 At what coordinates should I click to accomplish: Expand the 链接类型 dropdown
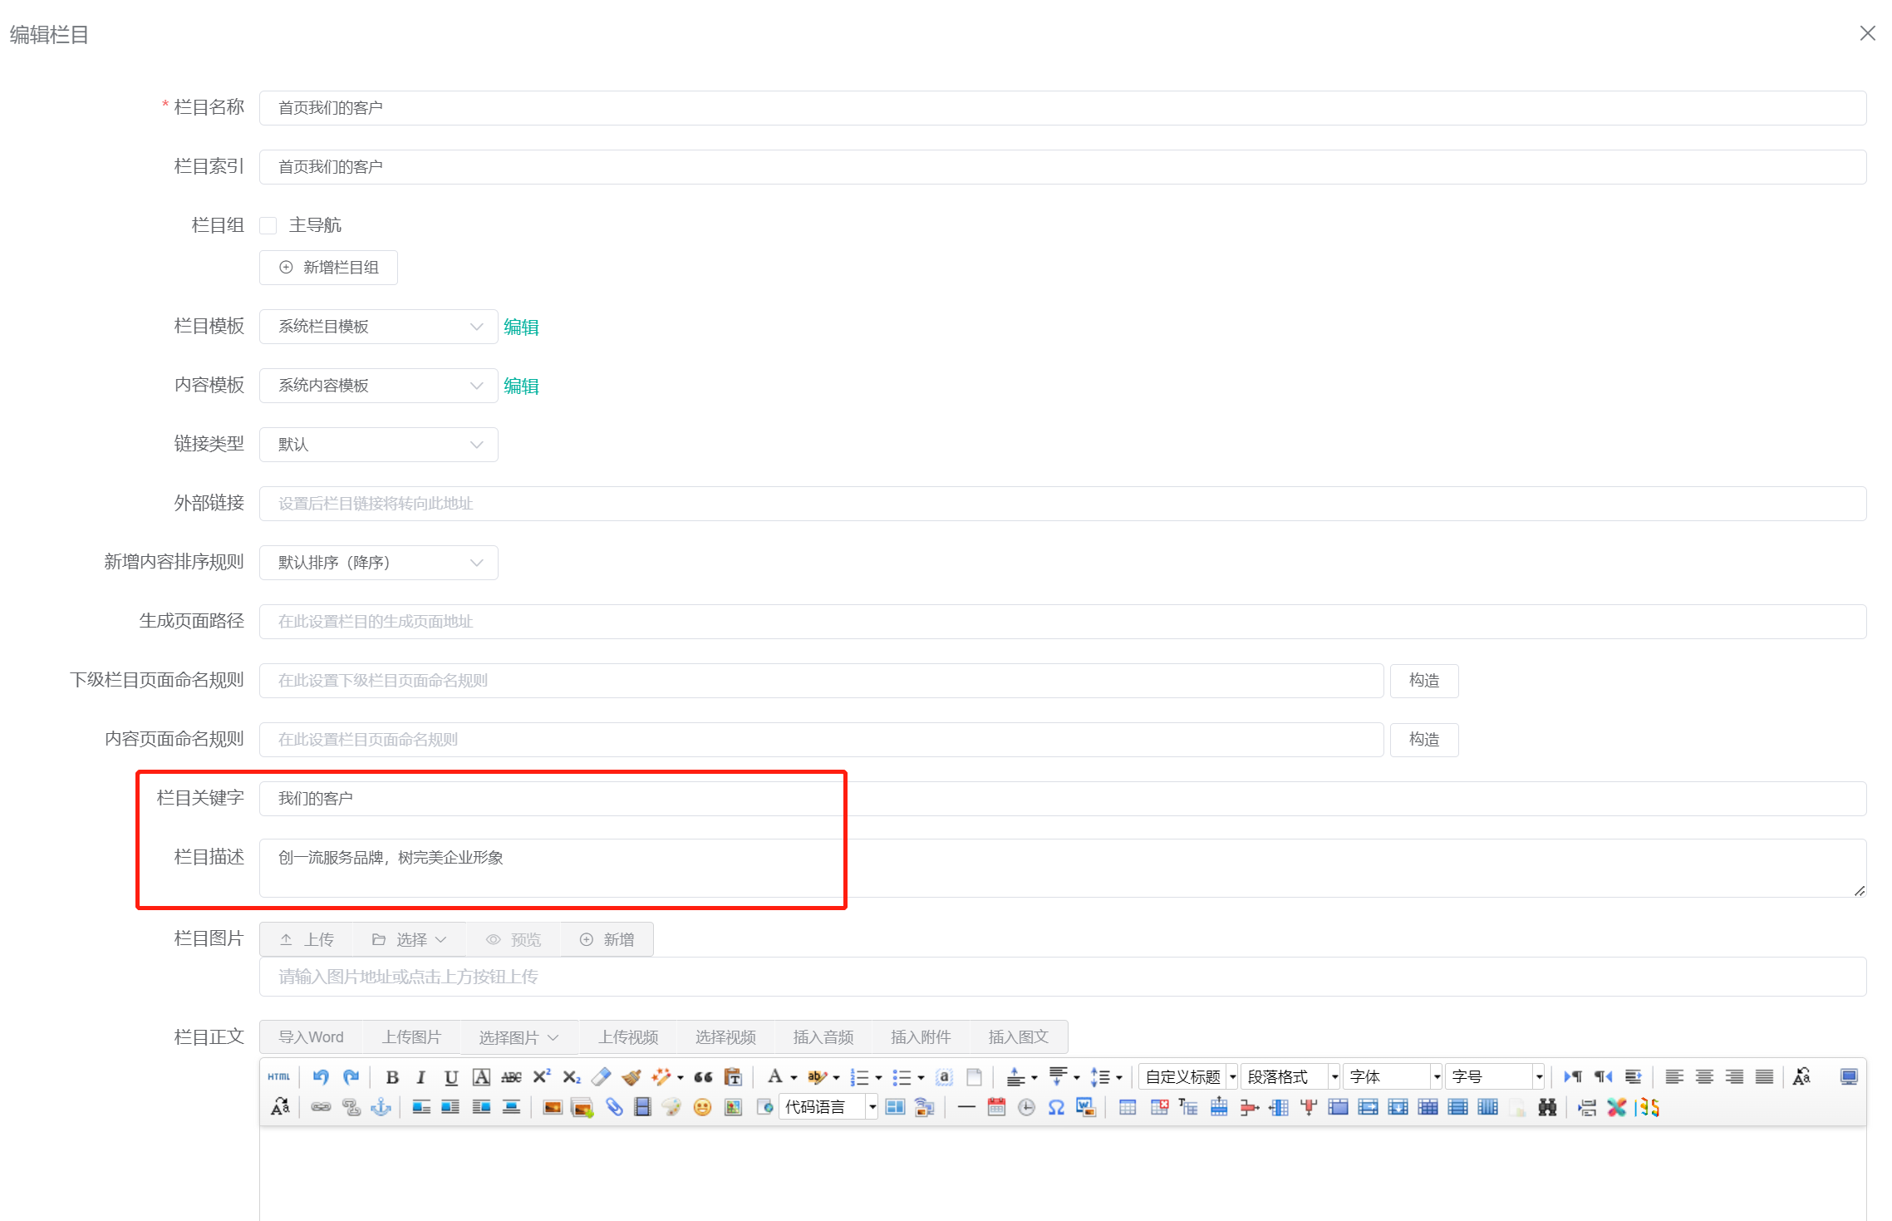pyautogui.click(x=378, y=445)
